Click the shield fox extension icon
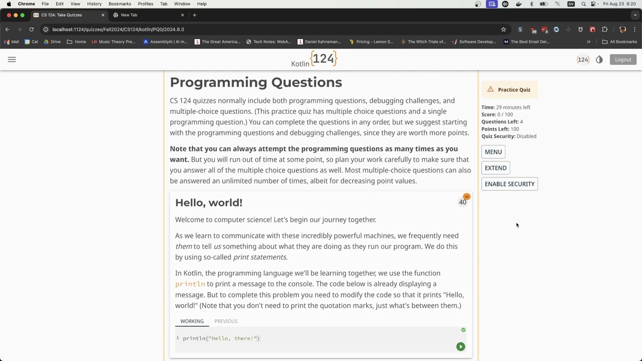Viewport: 642px width, 361px height. coord(580,30)
